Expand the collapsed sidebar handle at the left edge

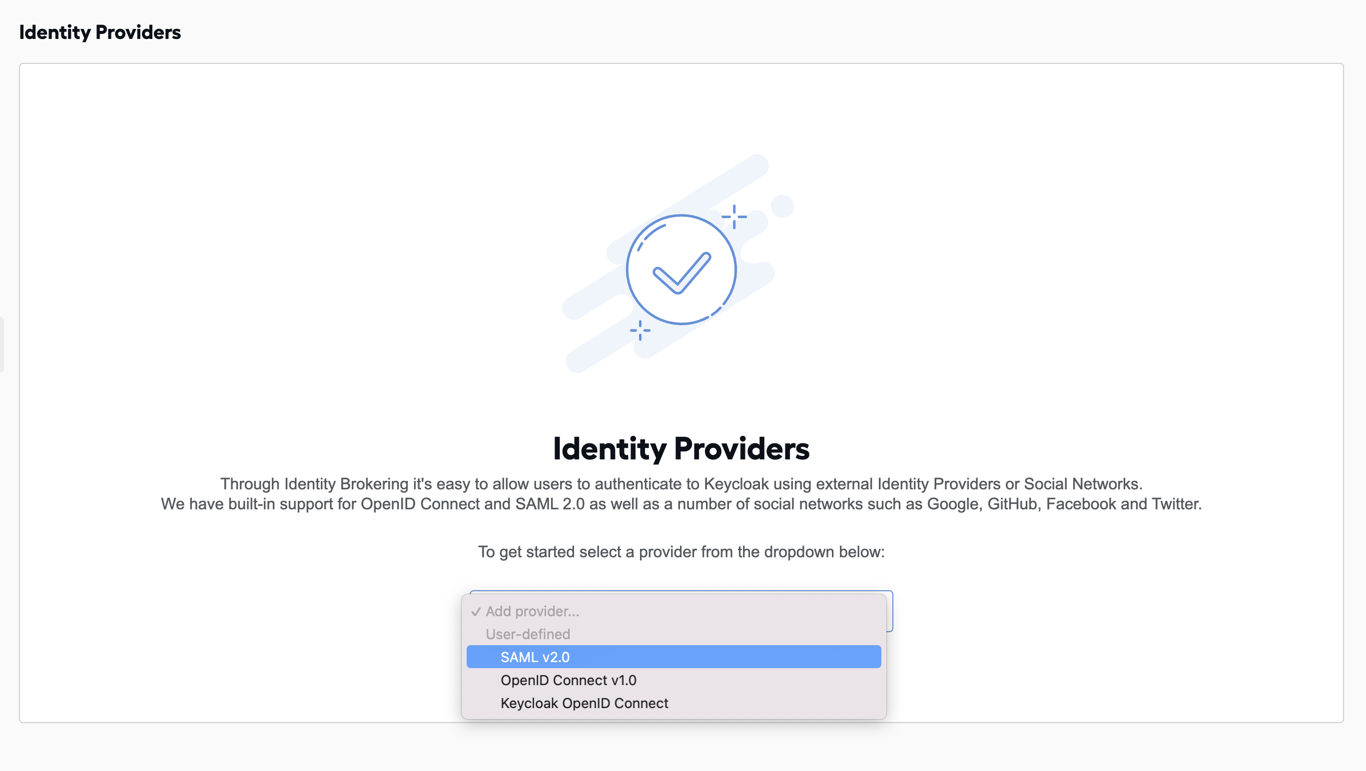click(1, 345)
